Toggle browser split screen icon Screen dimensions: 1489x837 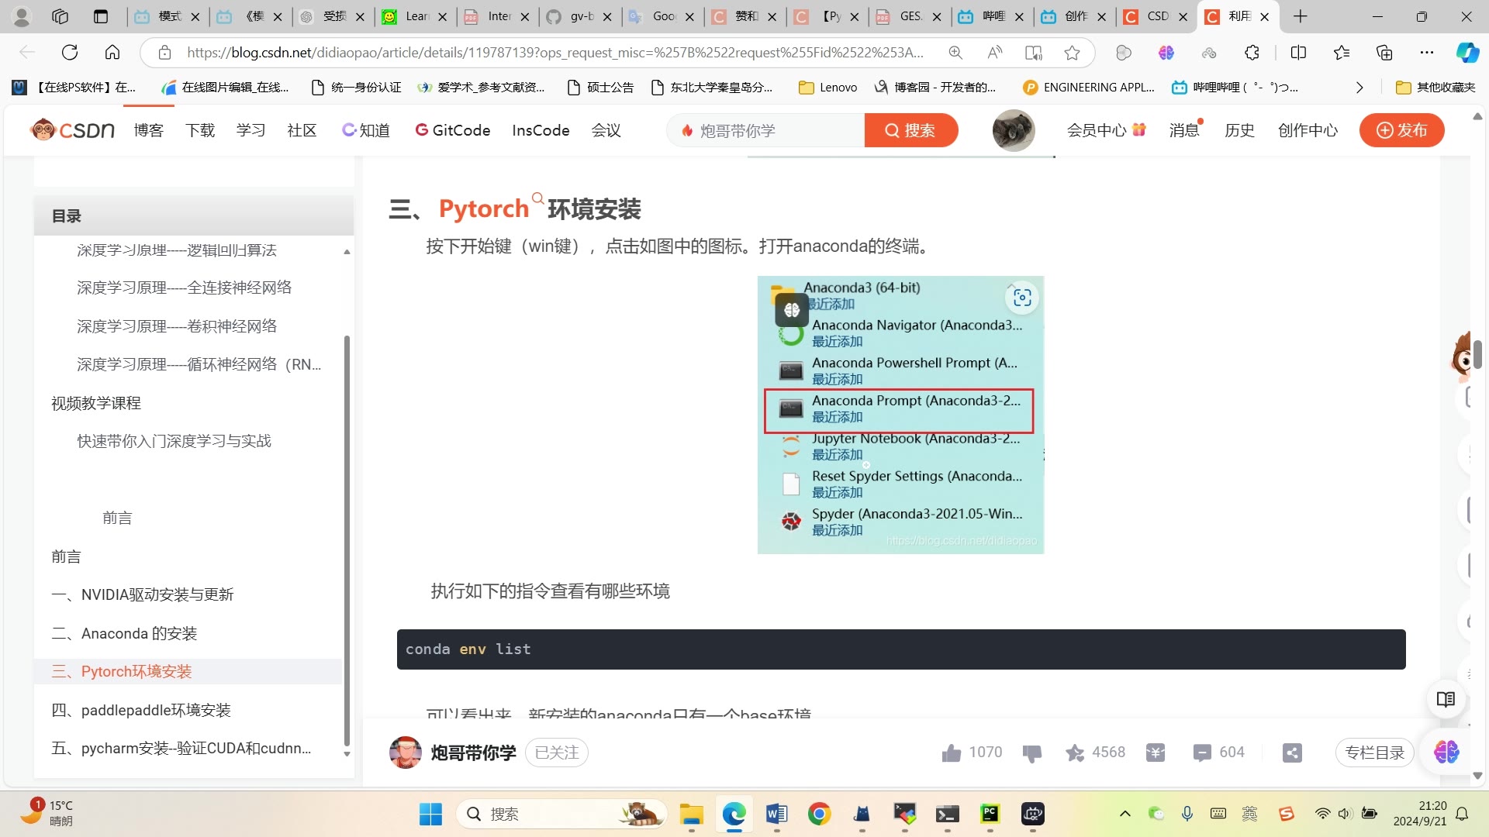pyautogui.click(x=1298, y=53)
